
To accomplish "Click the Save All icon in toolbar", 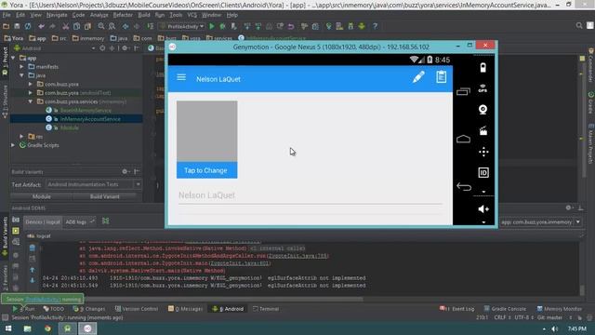I will (17, 26).
